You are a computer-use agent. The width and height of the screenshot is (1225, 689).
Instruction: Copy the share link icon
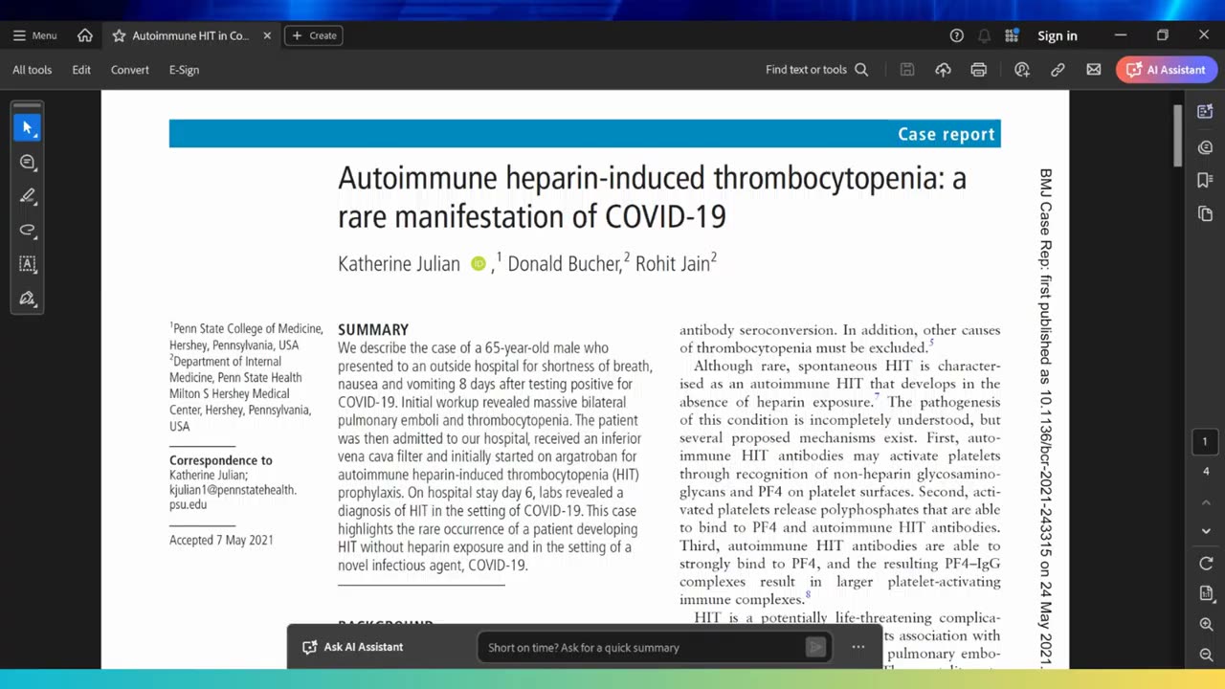tap(1058, 70)
